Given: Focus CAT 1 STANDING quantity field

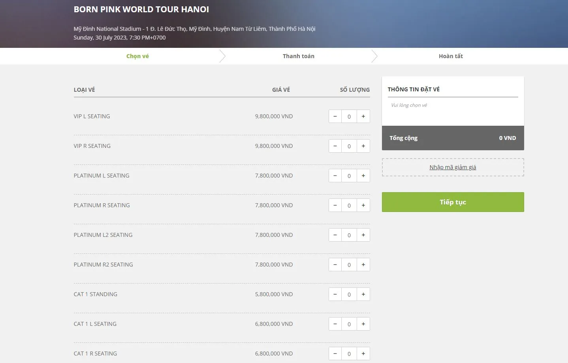Looking at the screenshot, I should pyautogui.click(x=349, y=294).
